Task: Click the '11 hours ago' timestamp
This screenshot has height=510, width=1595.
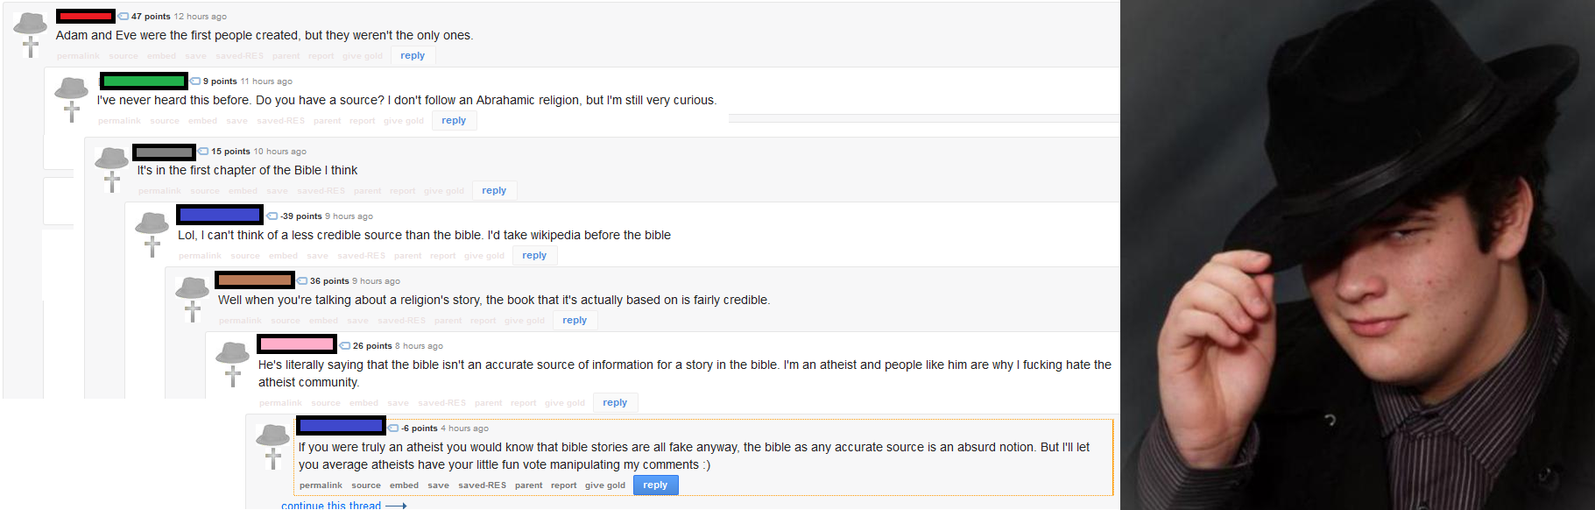Action: (x=266, y=81)
